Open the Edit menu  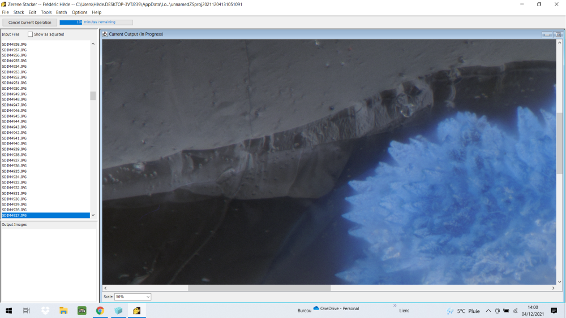point(32,12)
